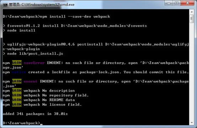Click the cmd.exe system menu icon
This screenshot has width=197, height=128.
pyautogui.click(x=5, y=5)
